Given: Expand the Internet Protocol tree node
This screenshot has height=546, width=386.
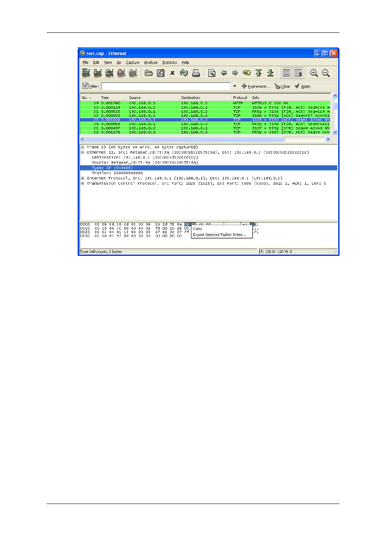Looking at the screenshot, I should (83, 178).
